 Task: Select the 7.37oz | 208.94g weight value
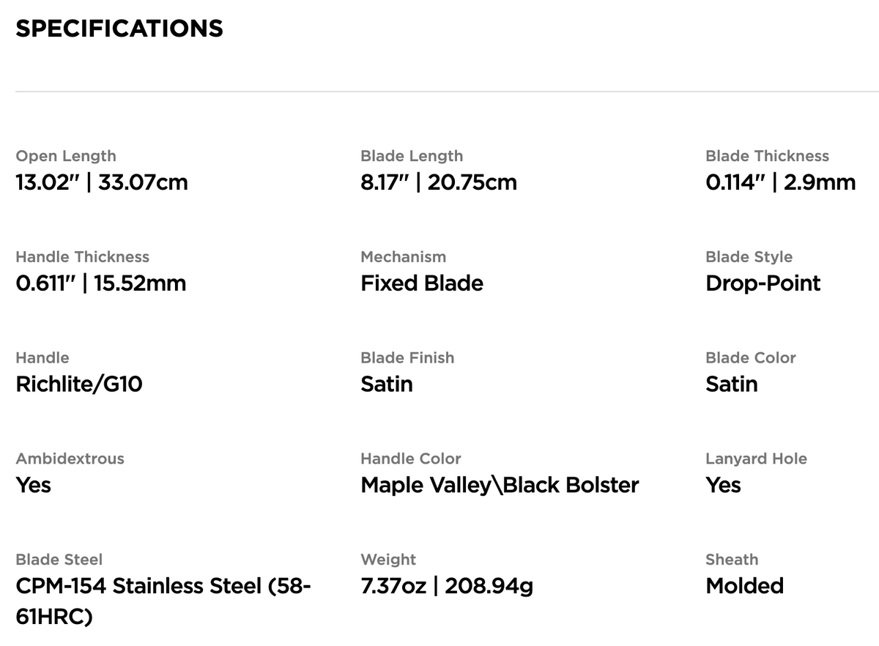[447, 586]
